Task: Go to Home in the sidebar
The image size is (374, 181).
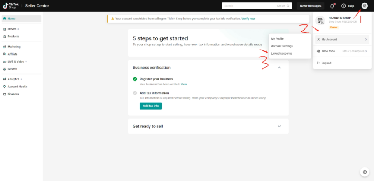Action: pos(21,19)
